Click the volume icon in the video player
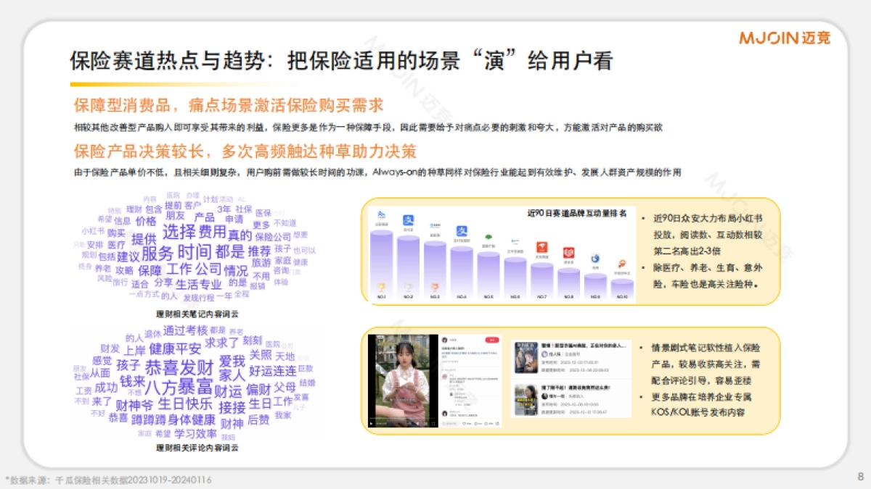Screen dimensions: 871x489 tap(417, 424)
